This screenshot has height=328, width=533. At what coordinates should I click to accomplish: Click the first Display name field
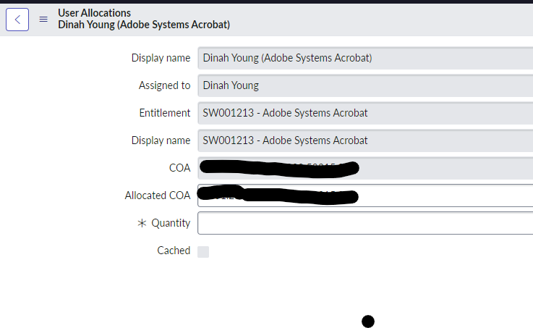click(364, 58)
